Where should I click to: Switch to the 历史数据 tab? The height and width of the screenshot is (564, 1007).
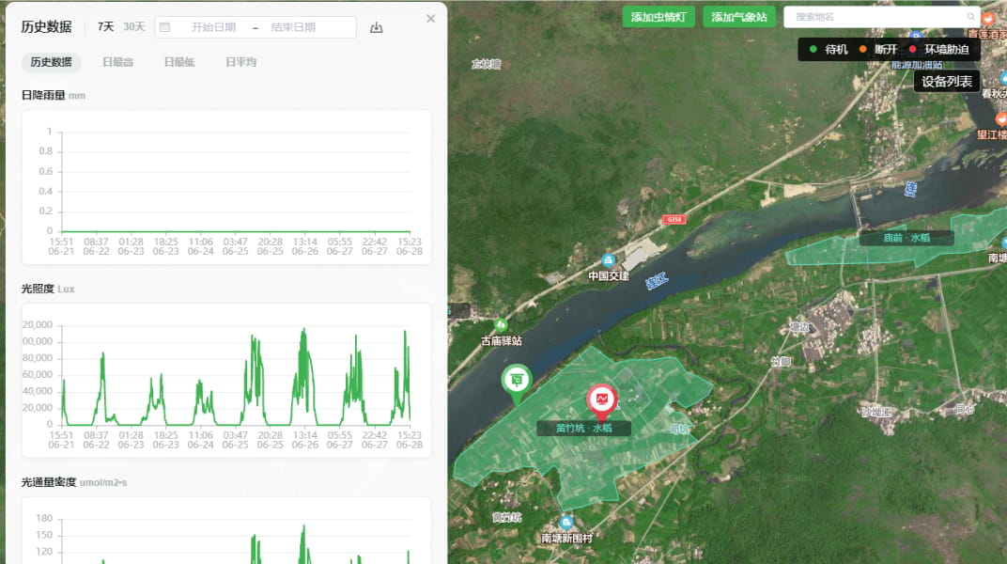point(52,62)
